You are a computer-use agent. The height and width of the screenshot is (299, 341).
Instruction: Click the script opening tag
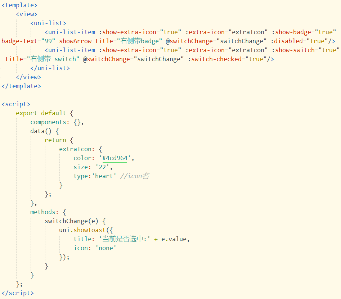[x=15, y=104]
